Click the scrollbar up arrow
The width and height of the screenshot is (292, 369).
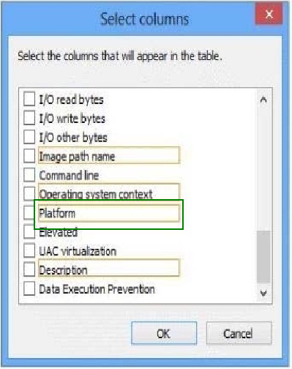click(263, 100)
